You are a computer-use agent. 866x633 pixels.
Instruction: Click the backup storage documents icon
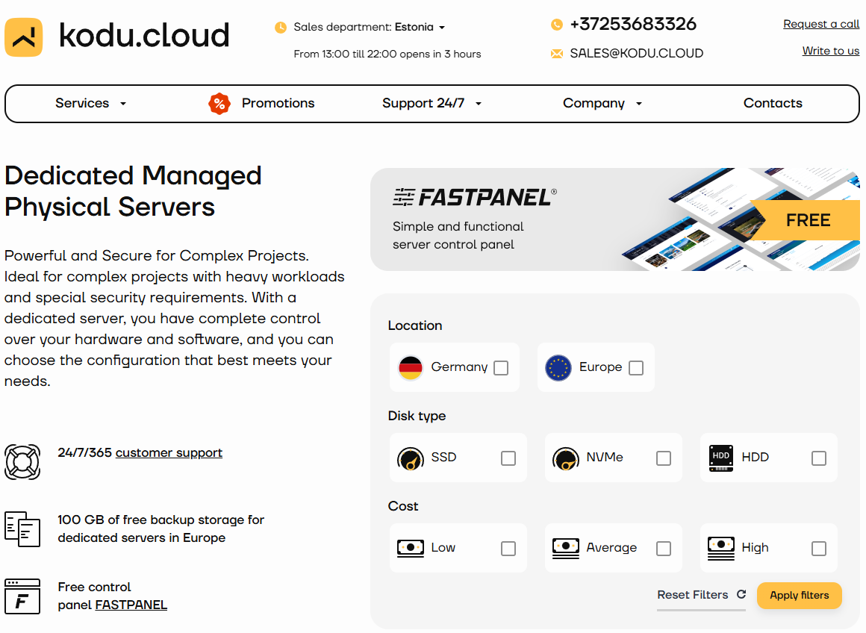pos(22,528)
